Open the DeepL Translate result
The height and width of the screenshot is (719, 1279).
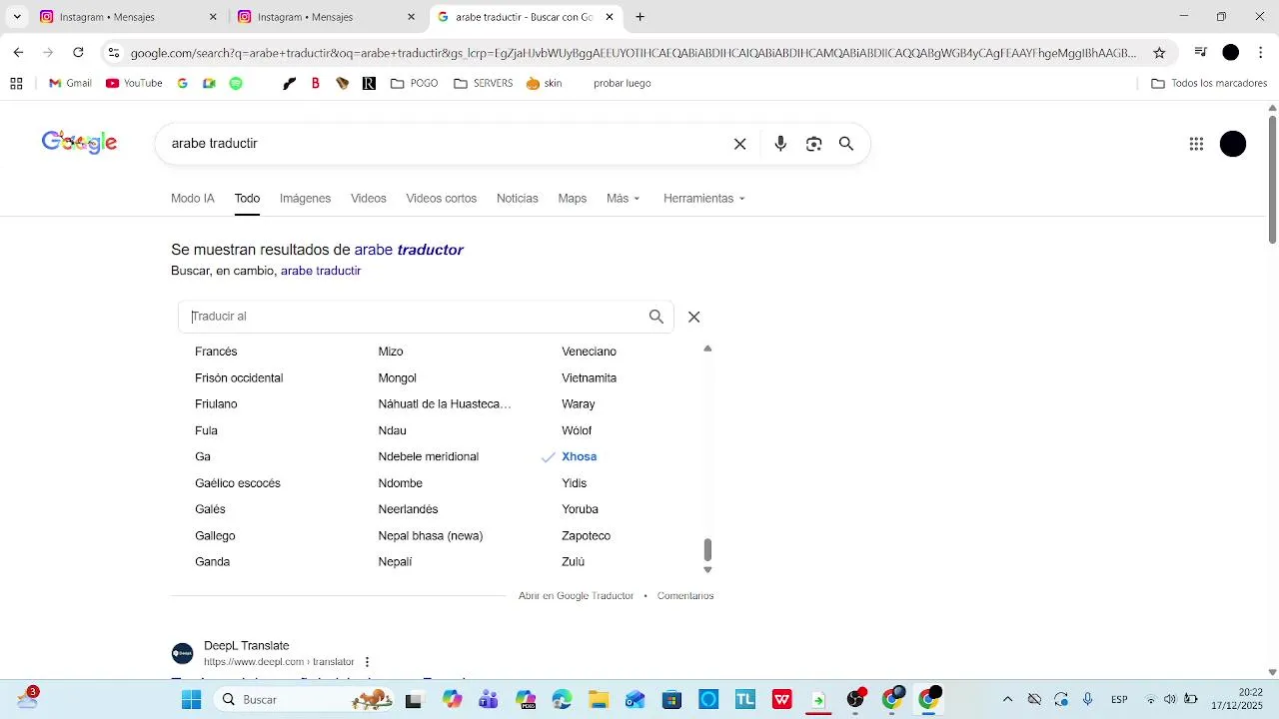tap(246, 646)
